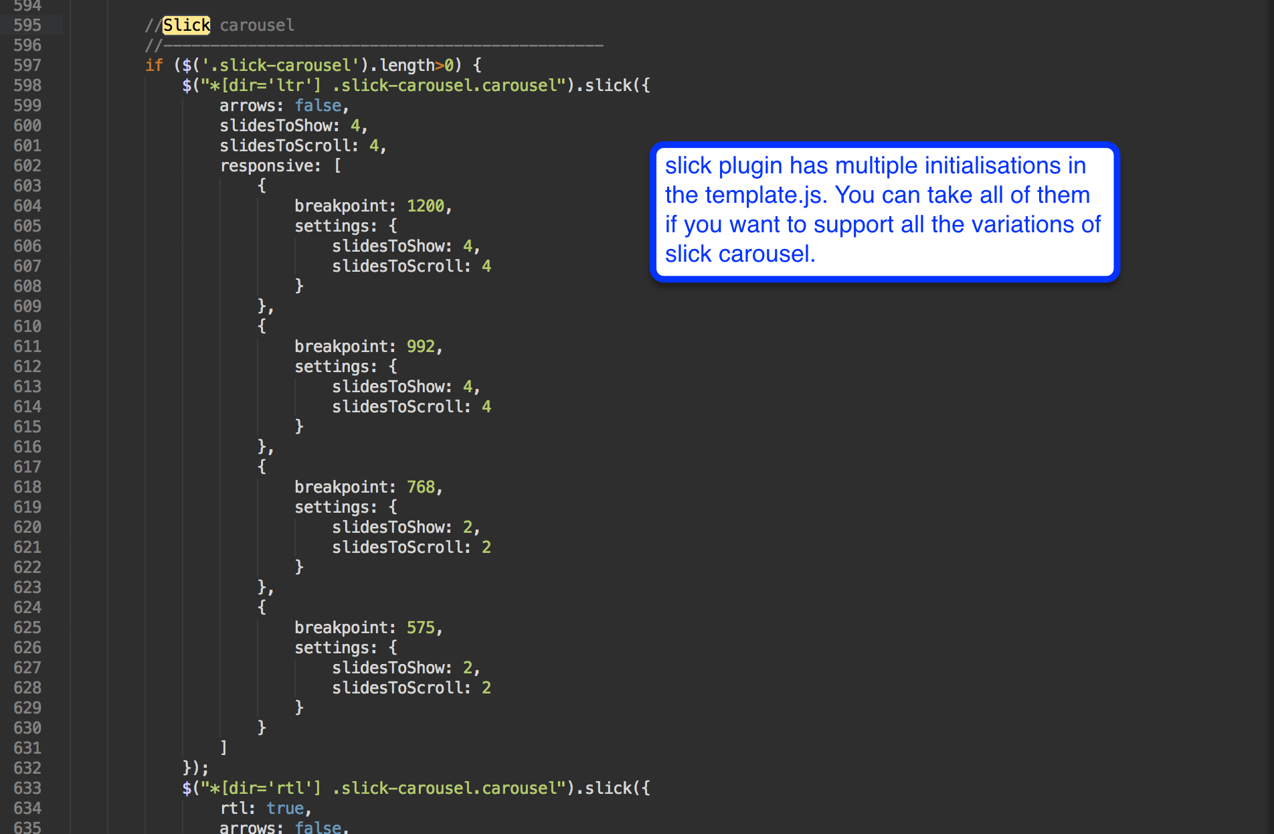Click the dashed comment separator on line 596
1274x834 pixels.
tap(381, 46)
